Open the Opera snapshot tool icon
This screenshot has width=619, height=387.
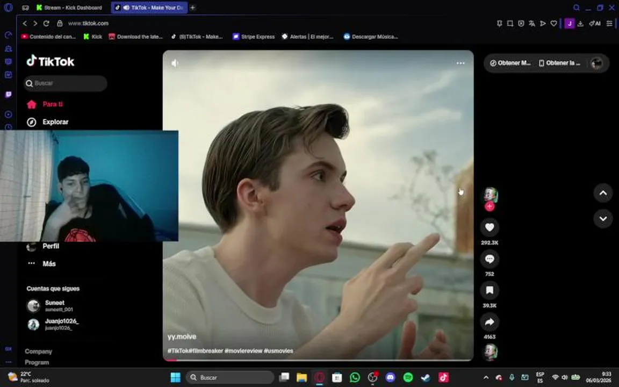pos(510,24)
